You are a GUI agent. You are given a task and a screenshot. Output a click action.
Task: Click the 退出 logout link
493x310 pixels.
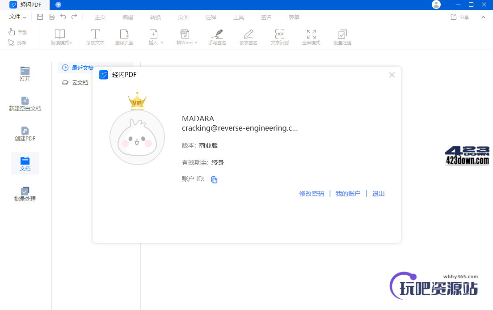pos(378,194)
